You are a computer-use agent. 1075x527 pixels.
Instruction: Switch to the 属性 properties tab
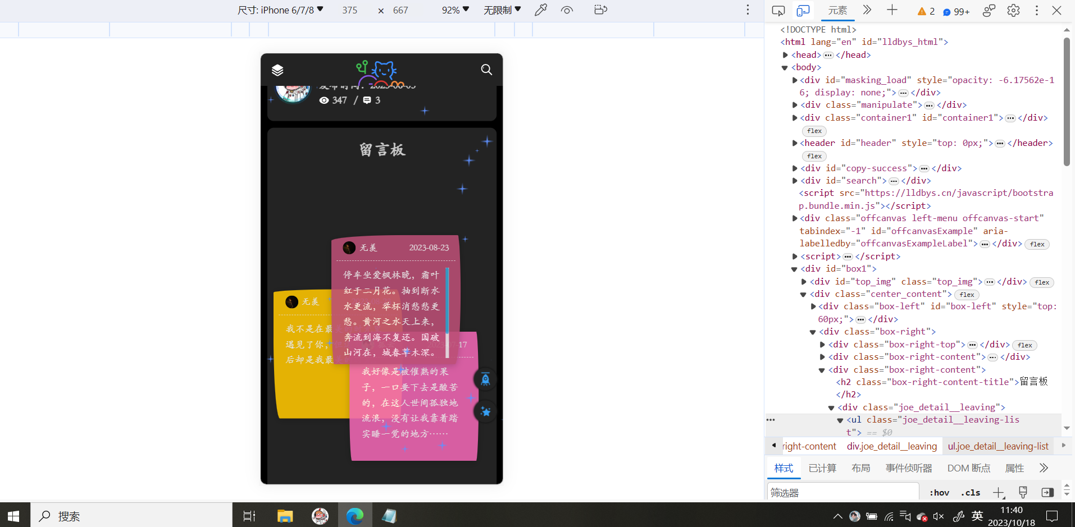pos(1014,468)
